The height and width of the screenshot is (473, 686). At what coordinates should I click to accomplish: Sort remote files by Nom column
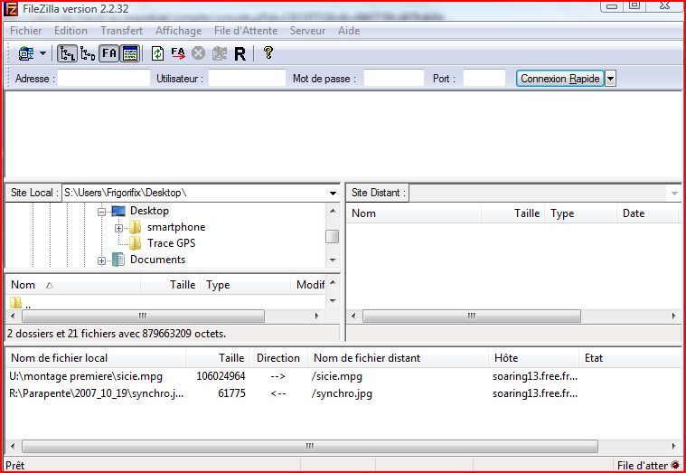pos(413,213)
